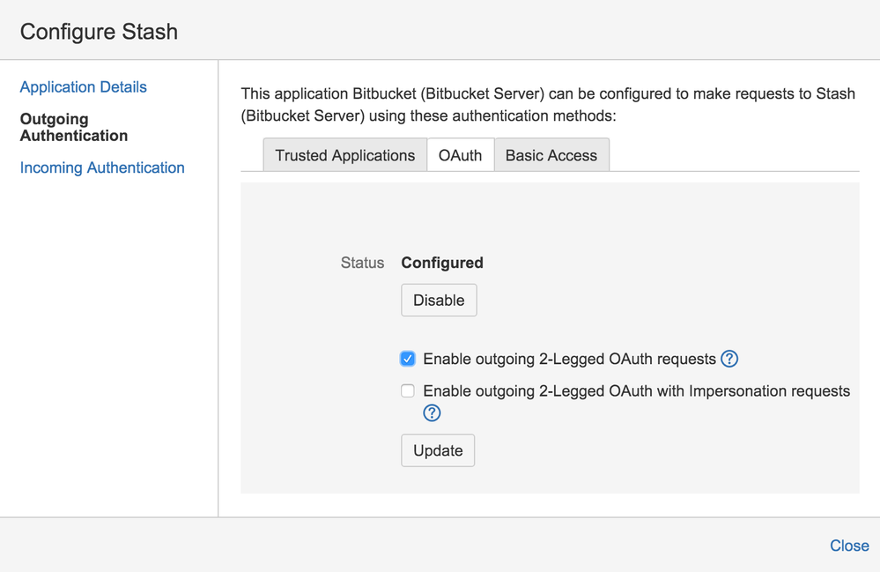Click the Configured status text
This screenshot has width=880, height=572.
(442, 263)
